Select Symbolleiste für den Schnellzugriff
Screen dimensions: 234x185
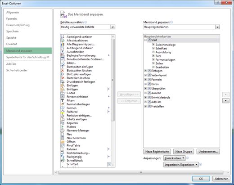[x=27, y=57]
